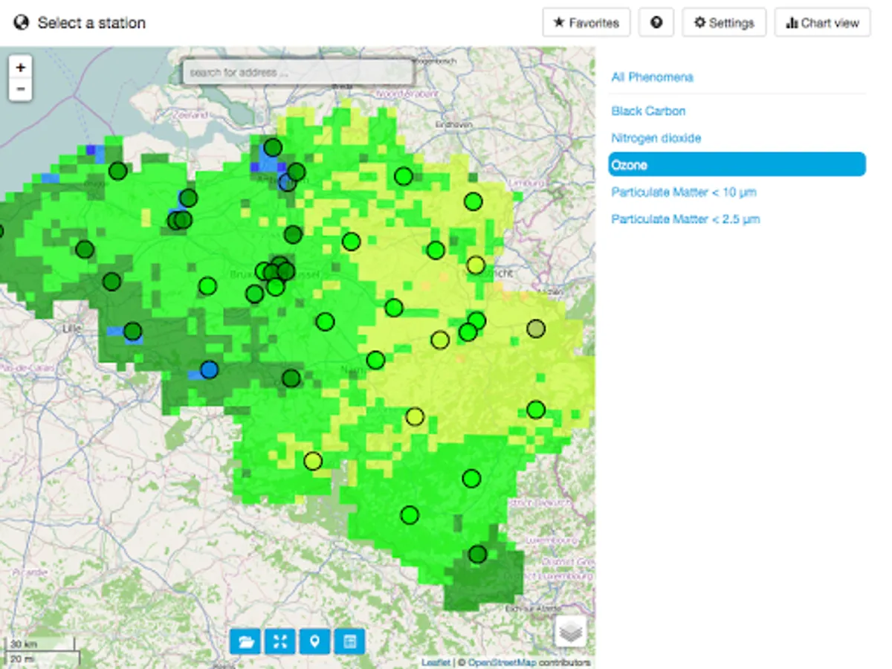Image resolution: width=892 pixels, height=669 pixels.
Task: Open Favorites list
Action: click(x=586, y=23)
